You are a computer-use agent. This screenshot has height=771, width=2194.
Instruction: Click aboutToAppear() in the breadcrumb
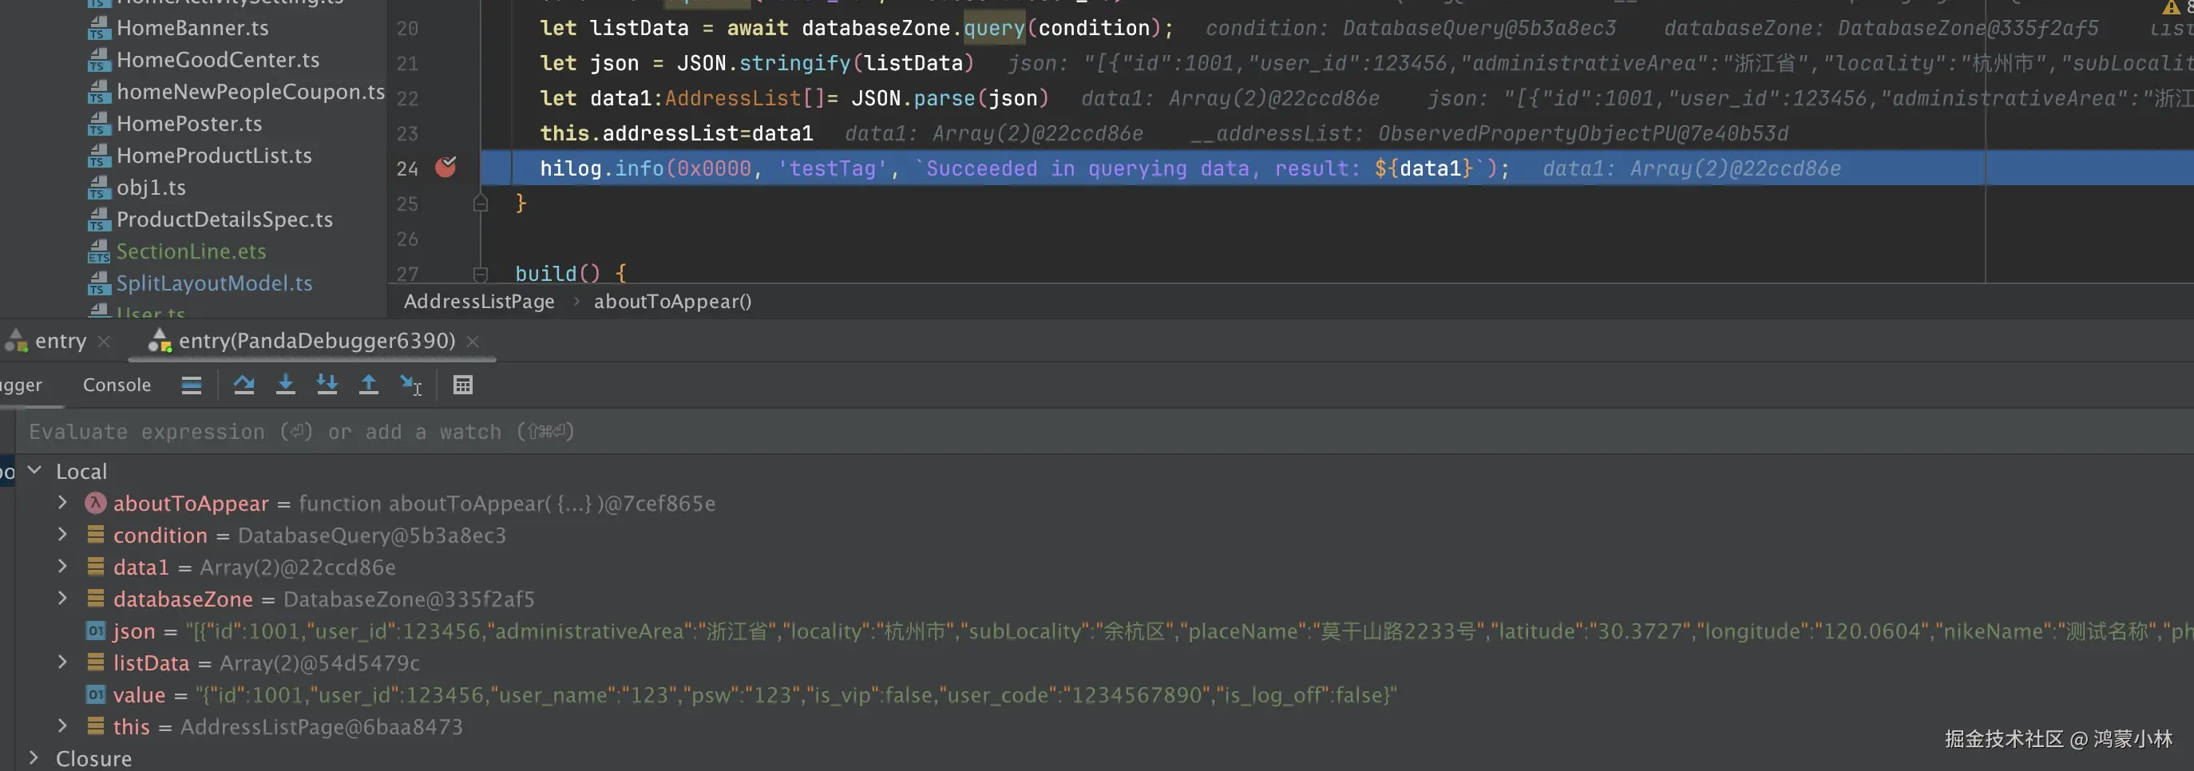[x=673, y=301]
